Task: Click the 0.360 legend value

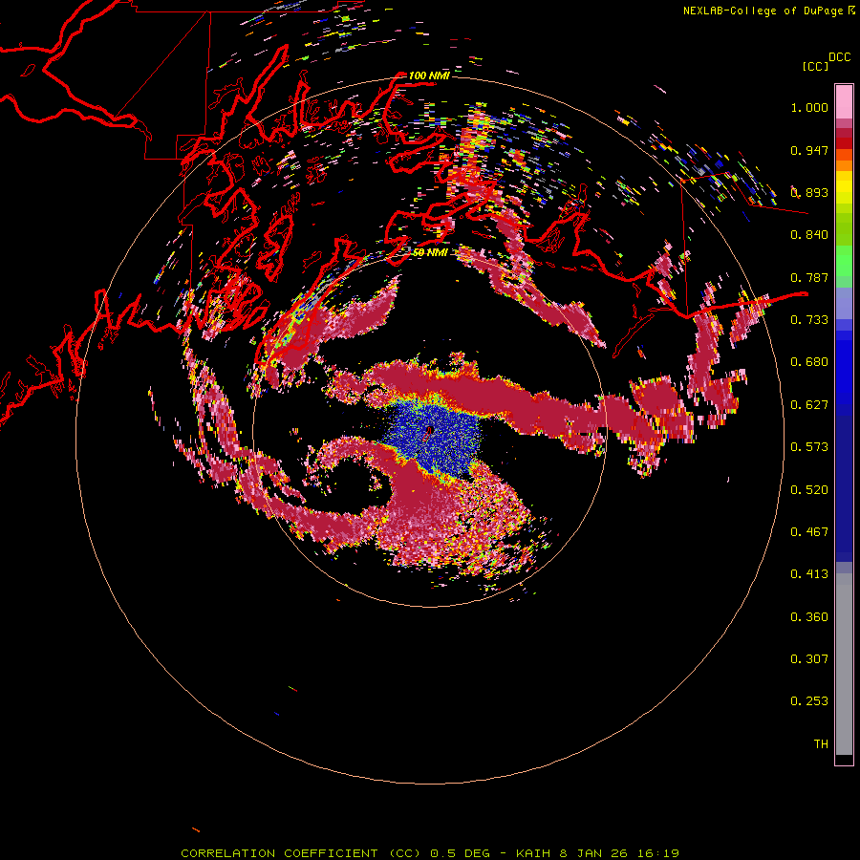Action: tap(809, 617)
